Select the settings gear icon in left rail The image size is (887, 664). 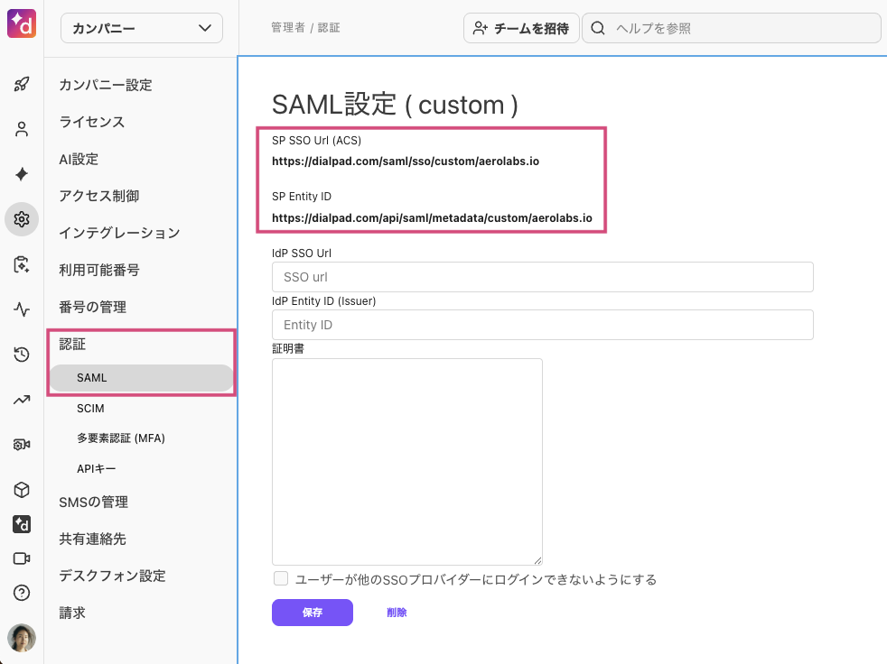[x=22, y=219]
